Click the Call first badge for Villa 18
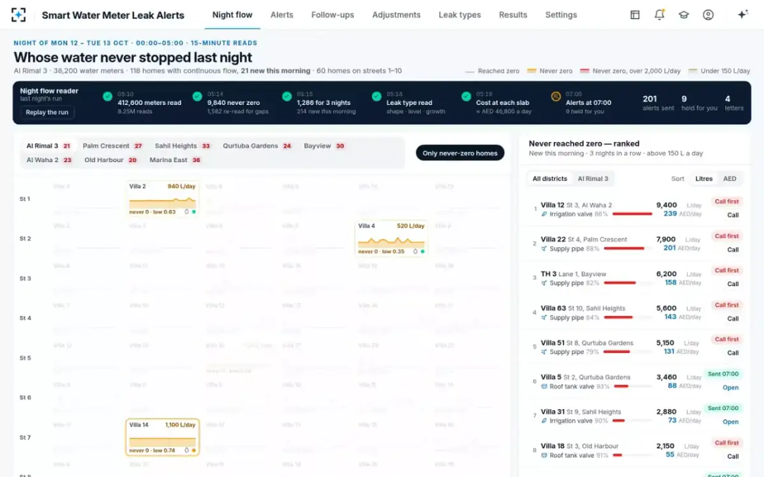 [x=726, y=443]
